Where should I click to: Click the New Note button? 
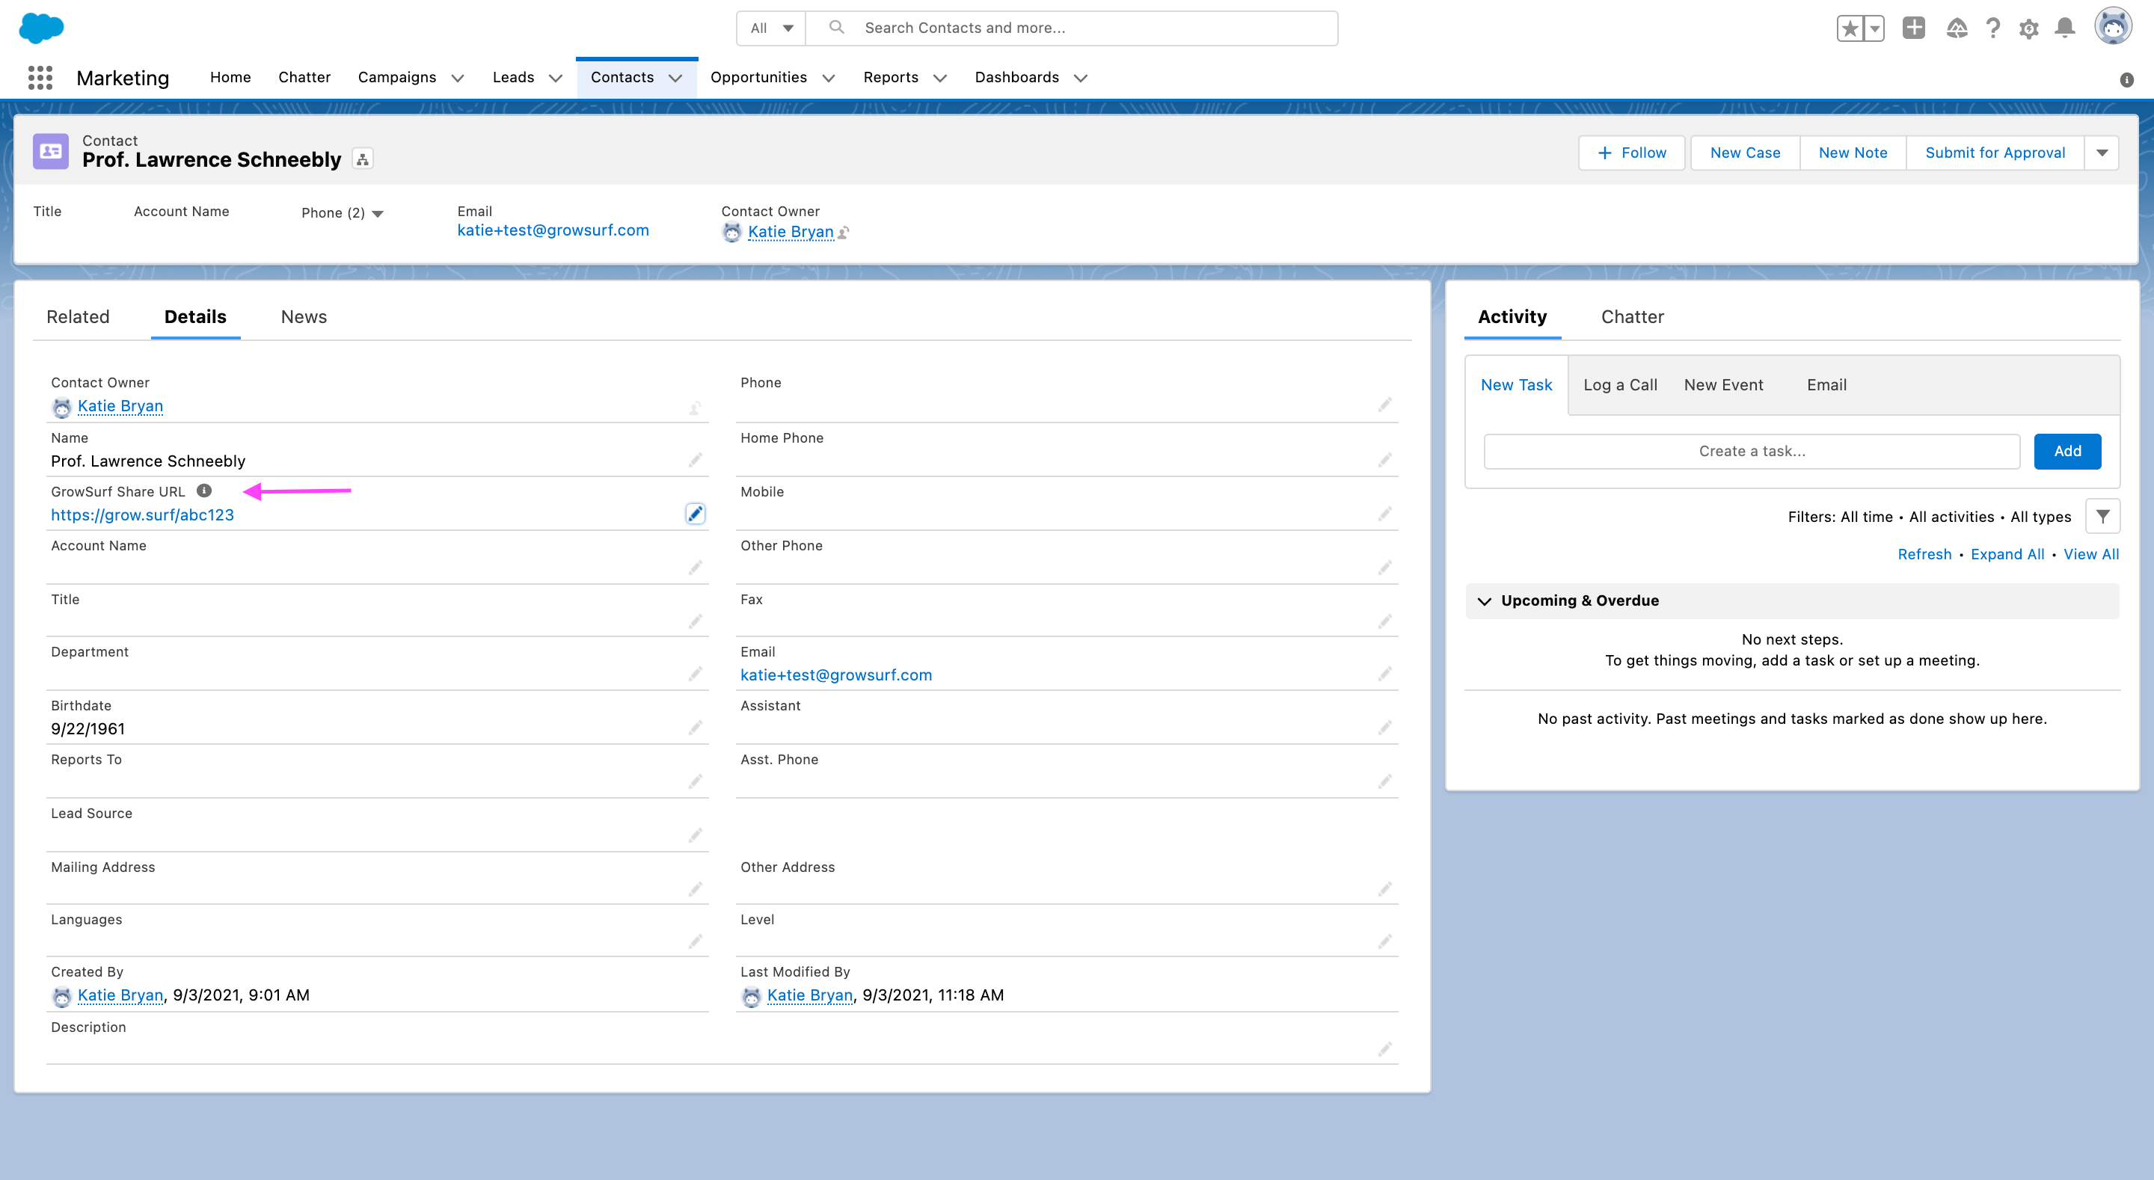[1852, 153]
